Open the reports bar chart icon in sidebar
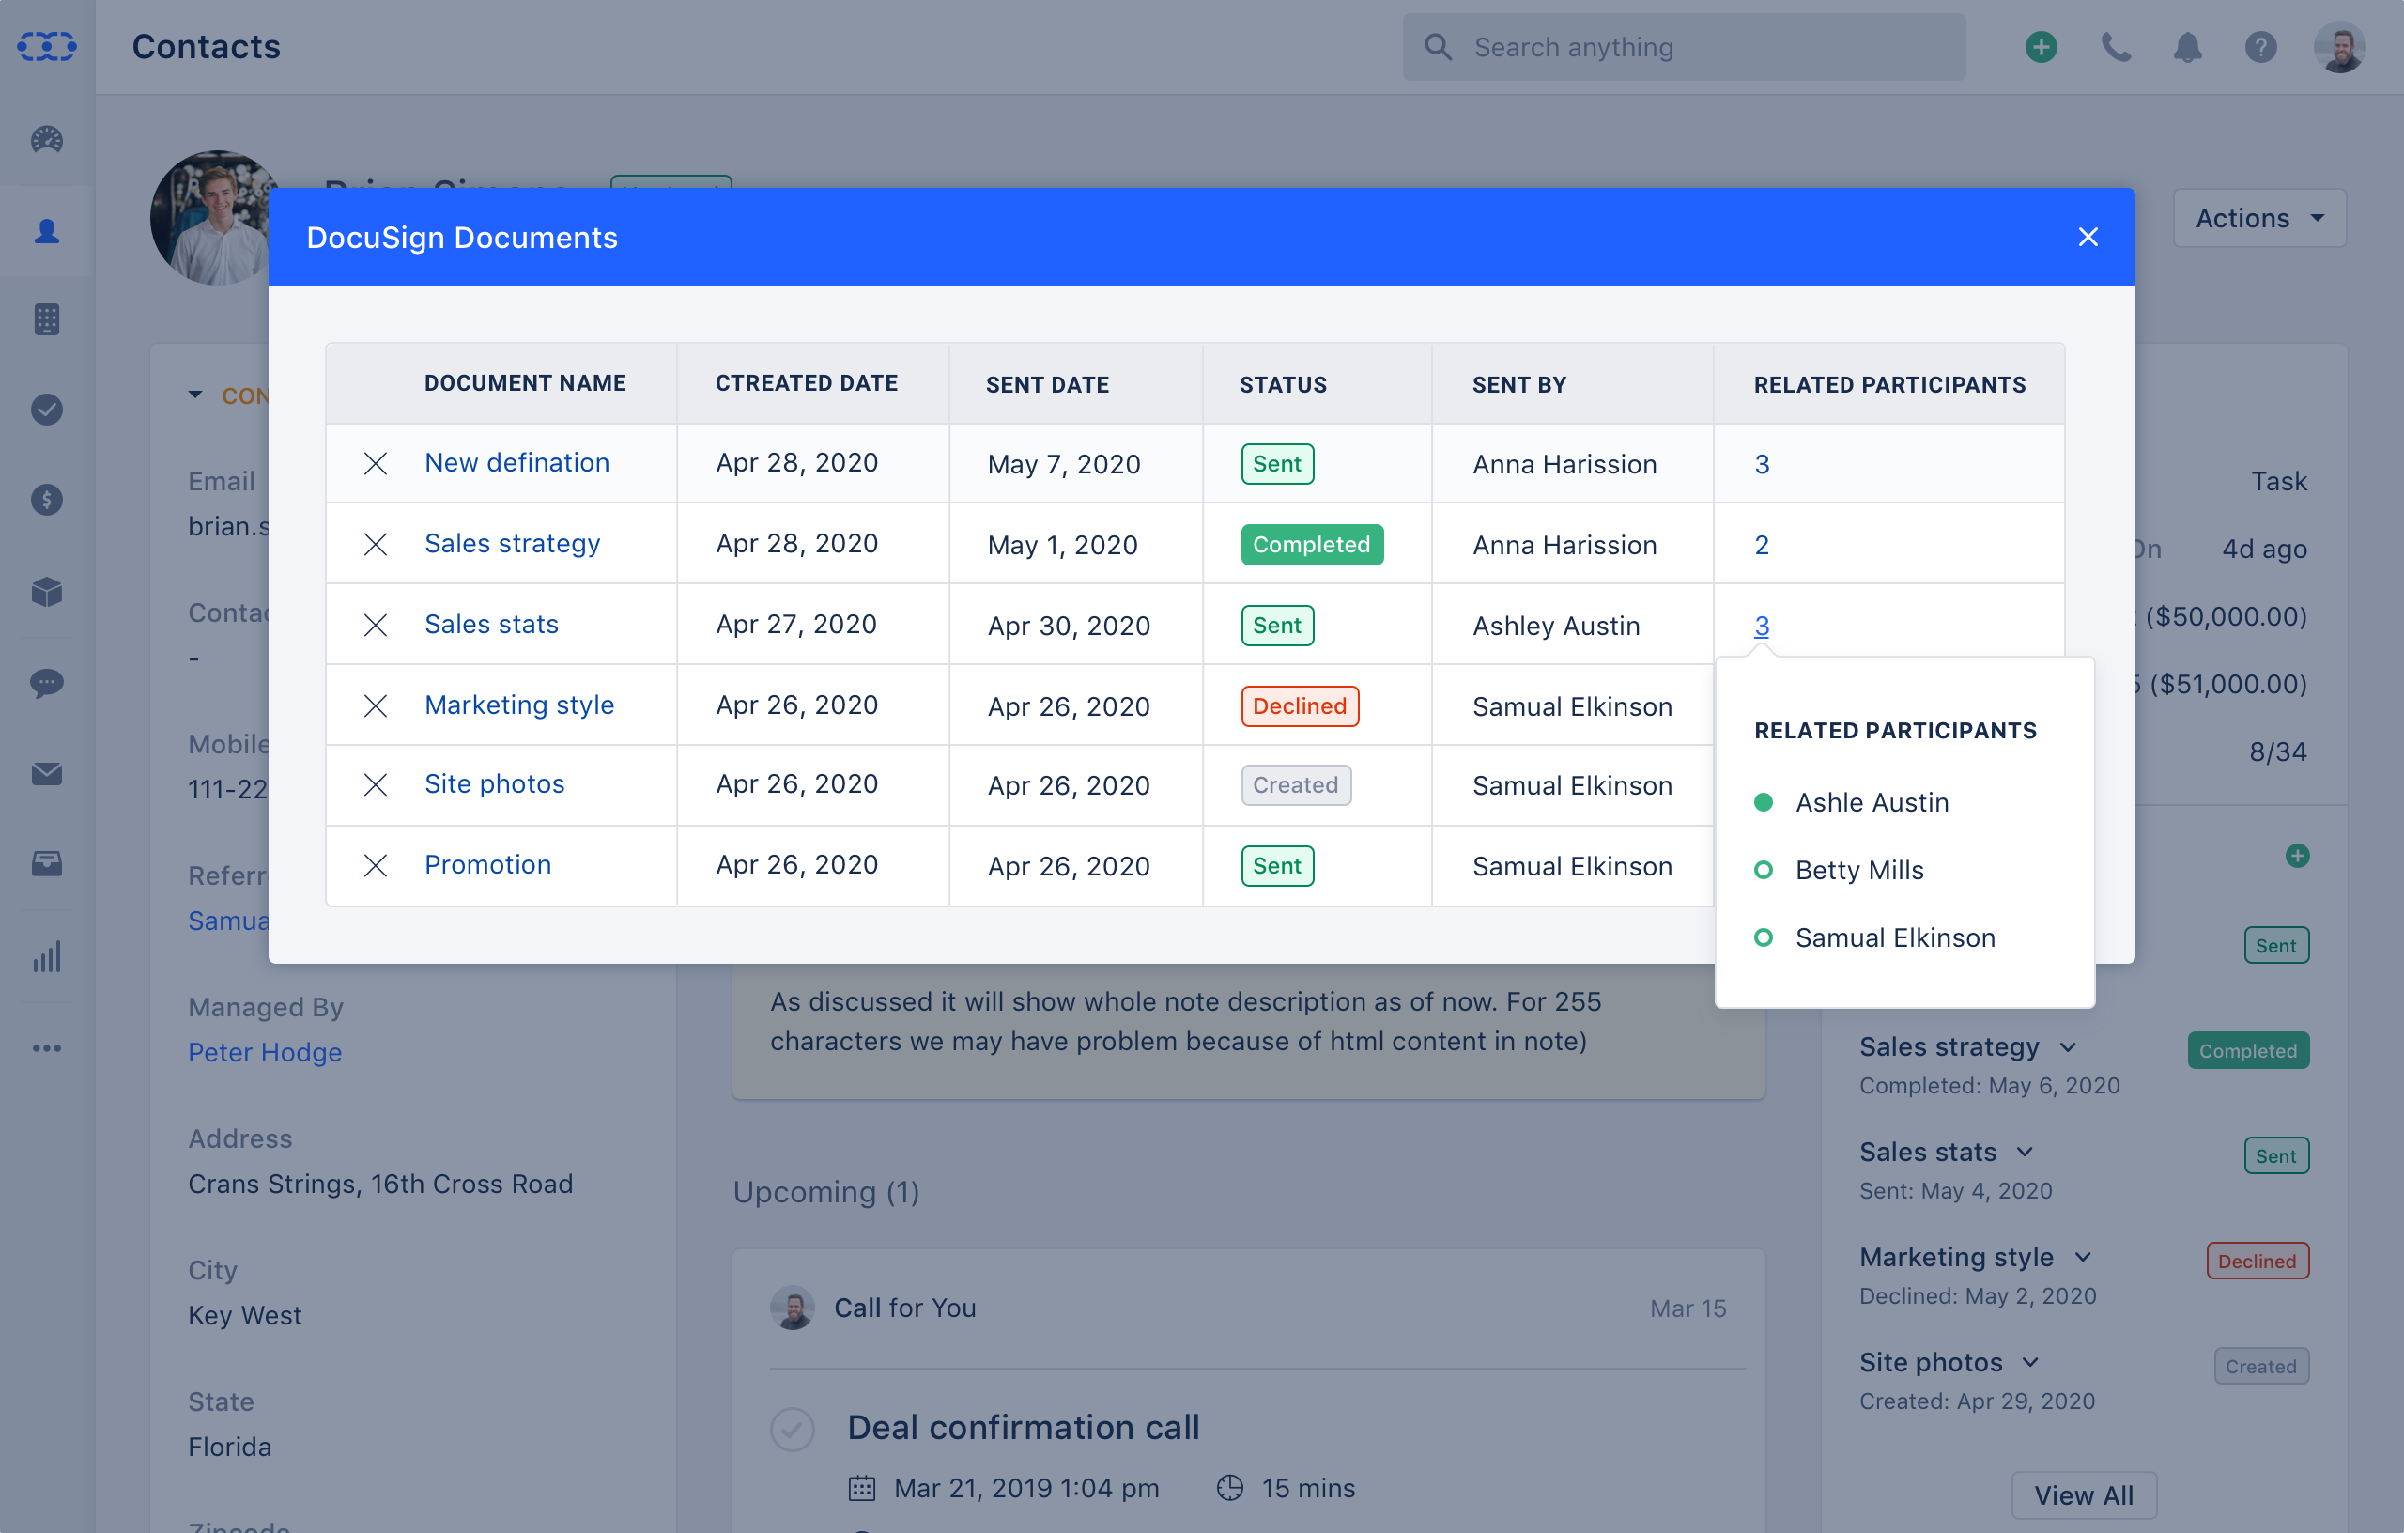 tap(47, 957)
